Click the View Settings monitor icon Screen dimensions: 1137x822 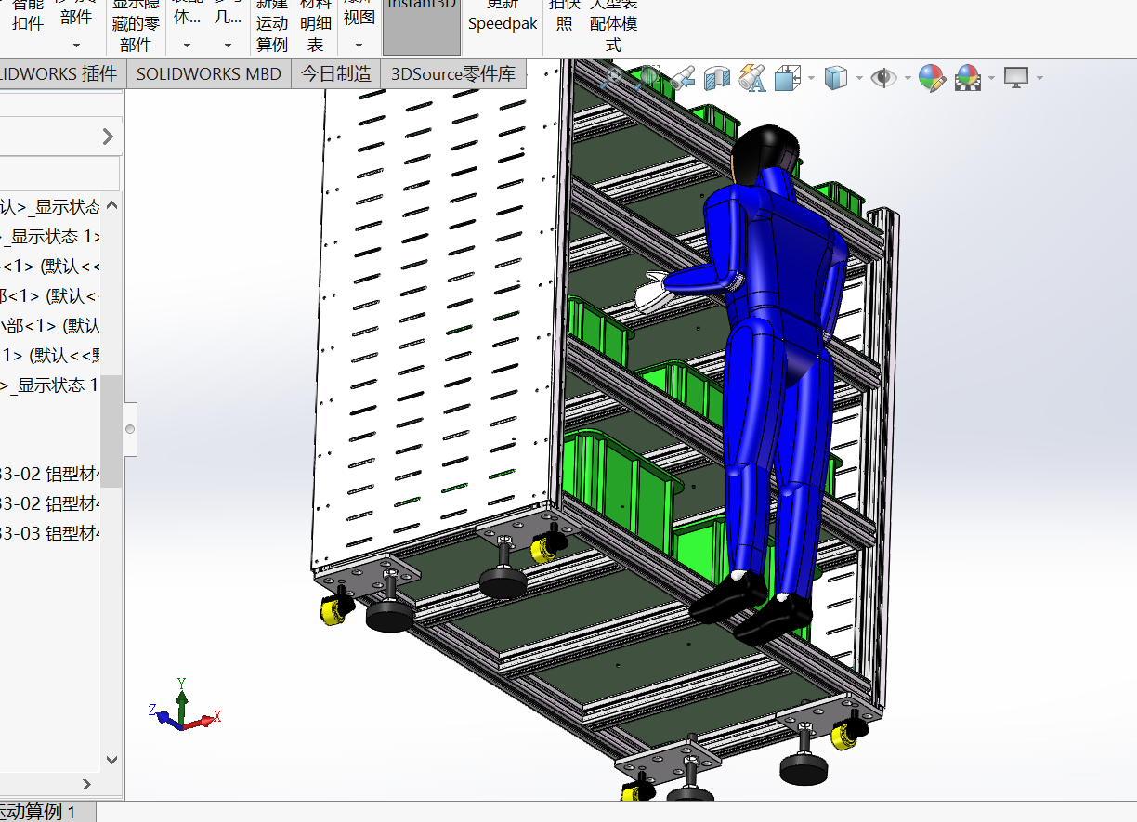pos(1015,78)
